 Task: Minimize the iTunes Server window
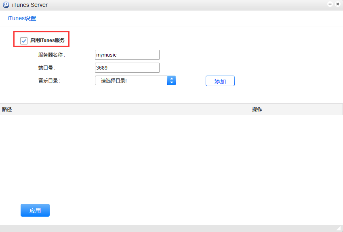coord(330,4)
